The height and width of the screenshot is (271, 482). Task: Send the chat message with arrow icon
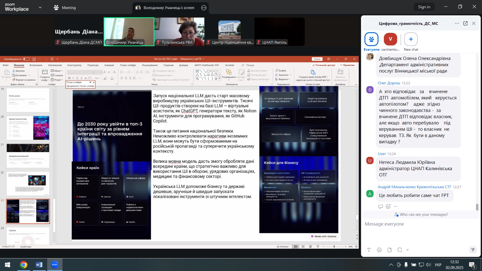click(473, 250)
